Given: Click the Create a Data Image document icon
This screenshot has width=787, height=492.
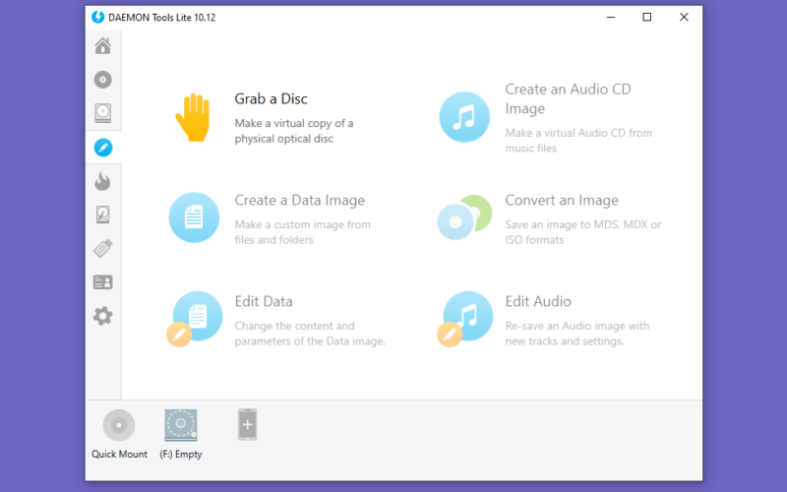Looking at the screenshot, I should (194, 217).
